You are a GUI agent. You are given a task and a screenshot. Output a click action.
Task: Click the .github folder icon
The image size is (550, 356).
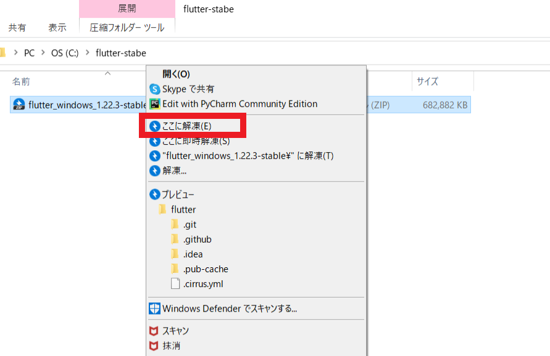pos(175,239)
